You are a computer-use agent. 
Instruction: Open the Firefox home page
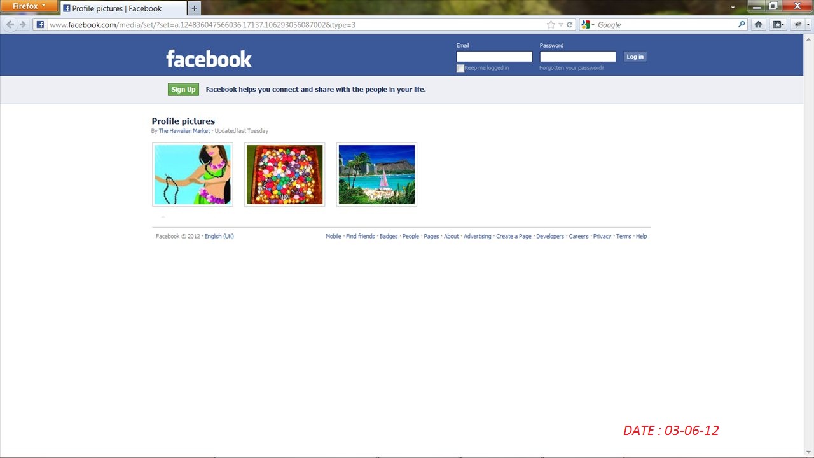tap(758, 25)
